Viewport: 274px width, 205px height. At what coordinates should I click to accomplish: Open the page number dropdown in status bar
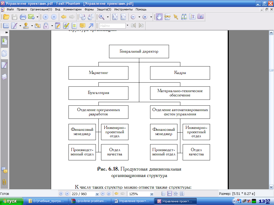(x=97, y=194)
